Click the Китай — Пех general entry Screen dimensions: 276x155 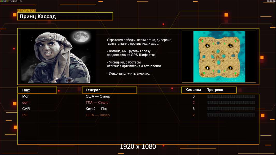(97, 109)
